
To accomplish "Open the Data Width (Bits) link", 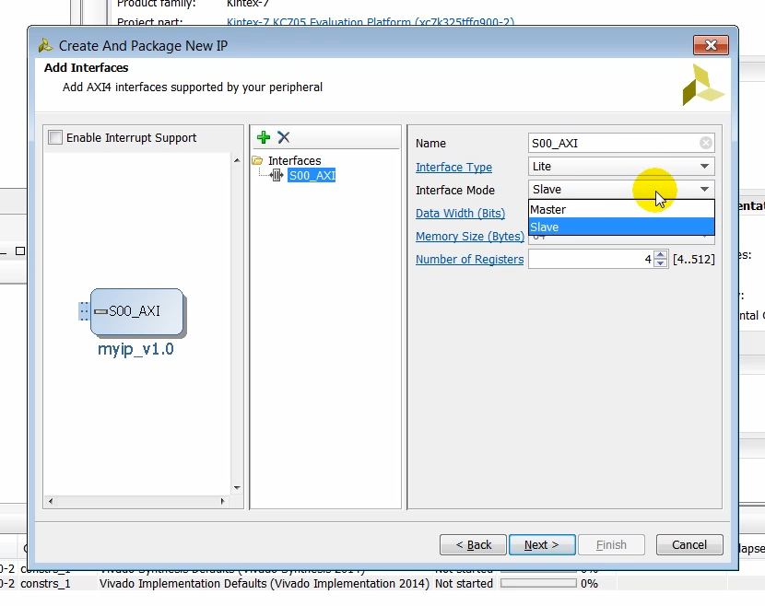I will click(x=460, y=213).
